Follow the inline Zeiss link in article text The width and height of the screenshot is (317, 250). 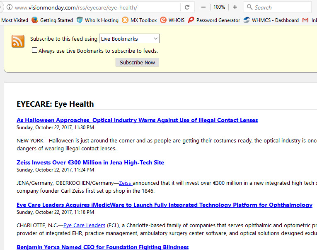(x=125, y=183)
